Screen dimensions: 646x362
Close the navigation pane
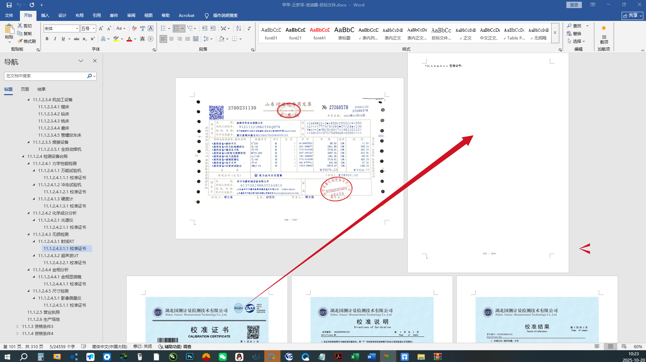pos(95,61)
